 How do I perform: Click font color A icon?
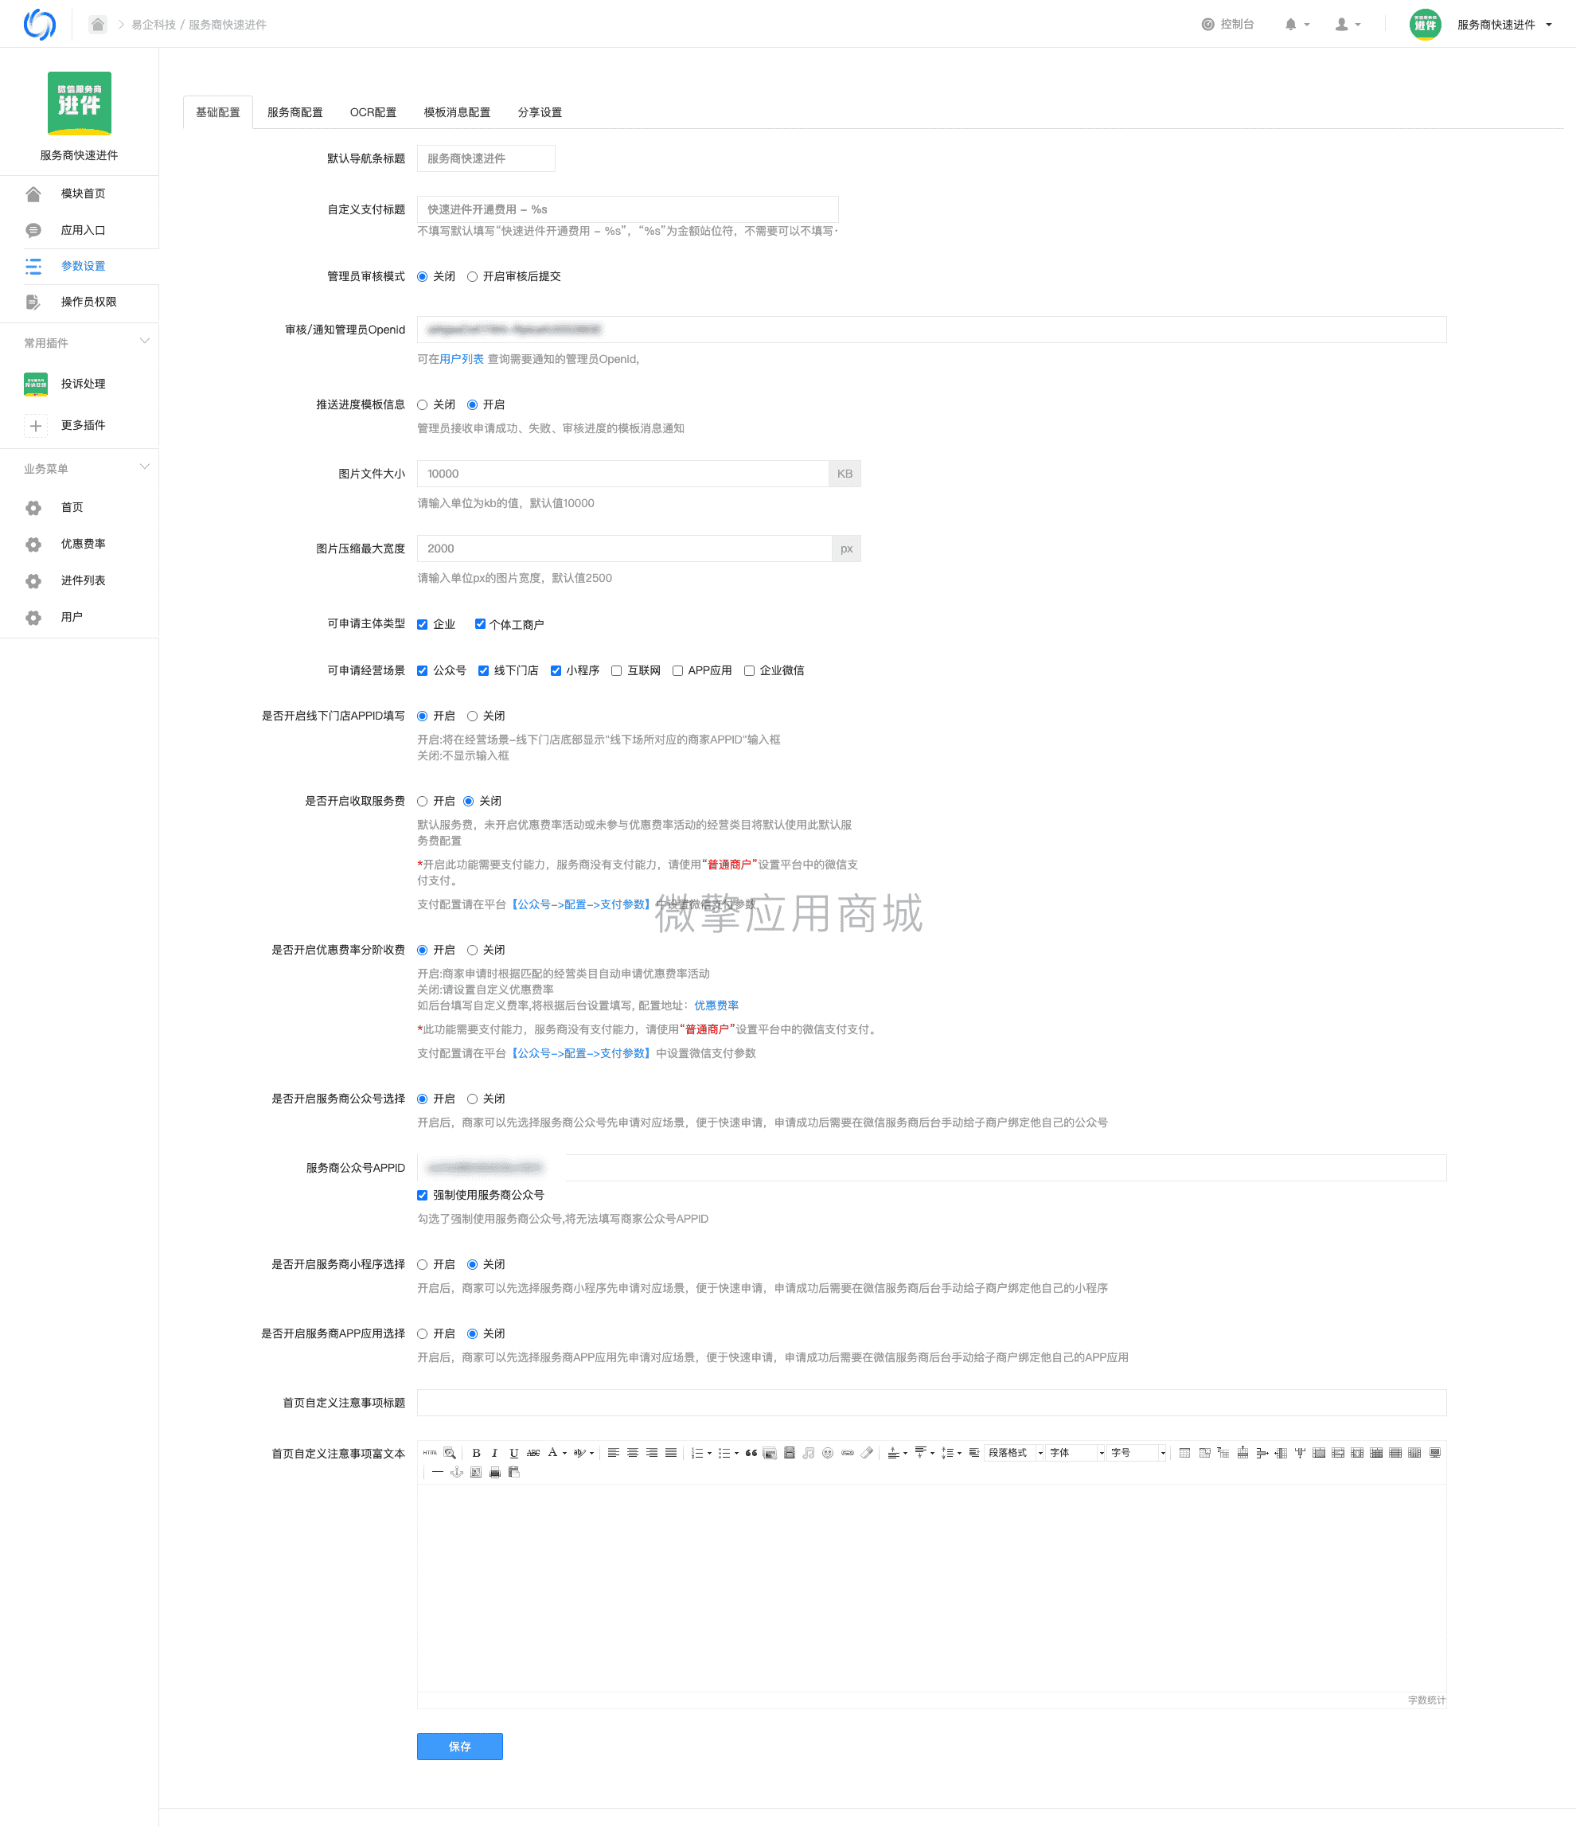(552, 1453)
